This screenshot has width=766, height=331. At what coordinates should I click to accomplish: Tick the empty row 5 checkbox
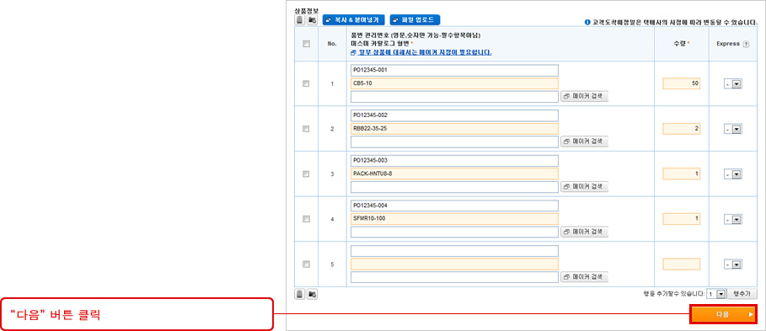point(306,264)
